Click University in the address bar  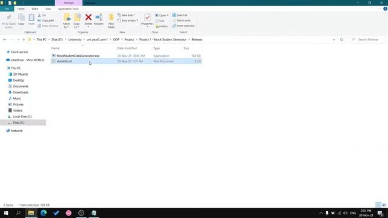click(x=75, y=39)
